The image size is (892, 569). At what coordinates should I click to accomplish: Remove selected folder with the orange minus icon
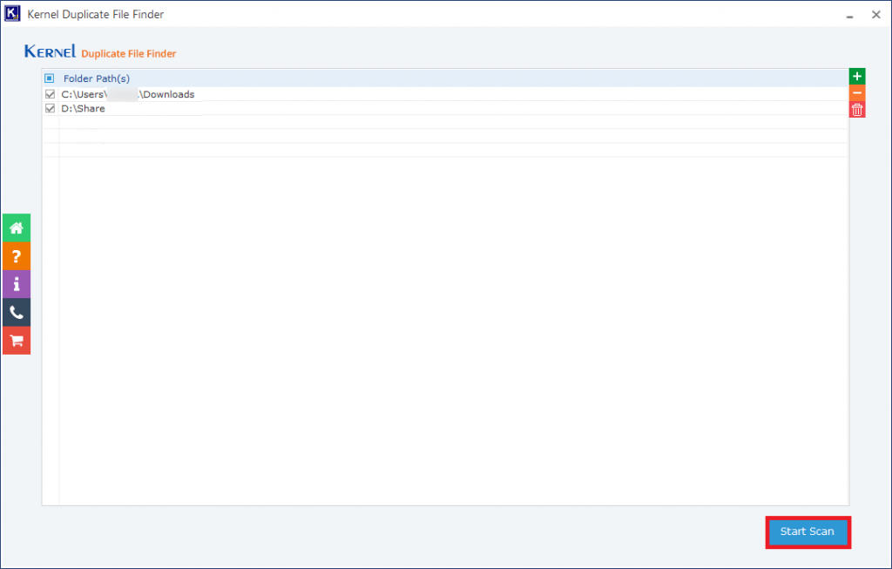coord(856,92)
